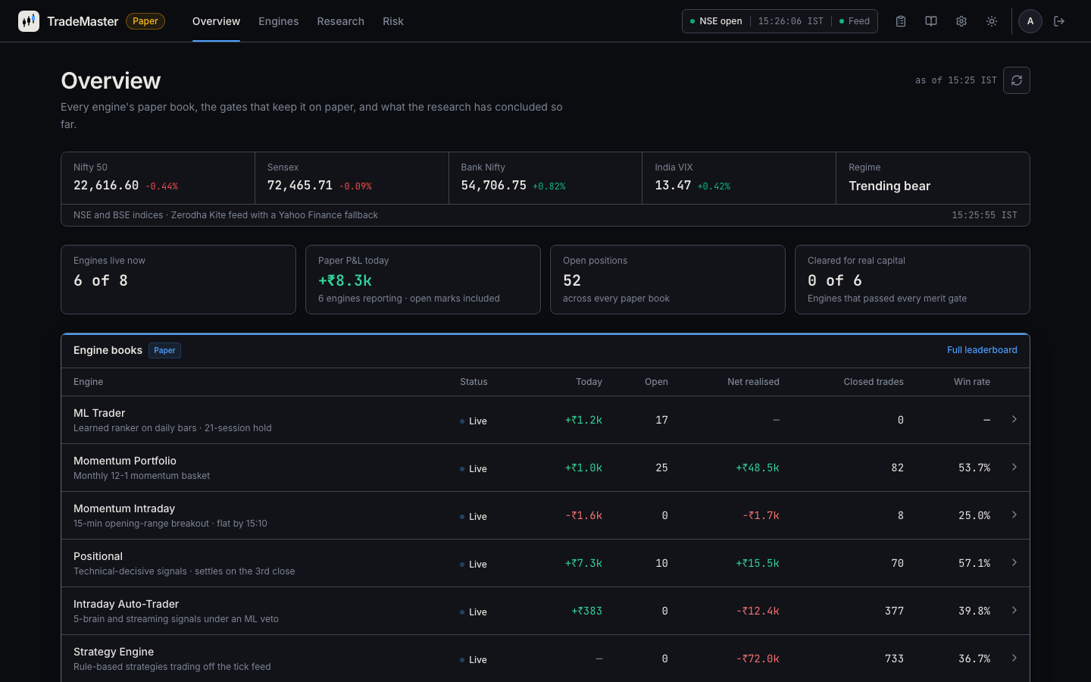The image size is (1091, 682).
Task: Open the Full leaderboard link
Action: [x=982, y=350]
